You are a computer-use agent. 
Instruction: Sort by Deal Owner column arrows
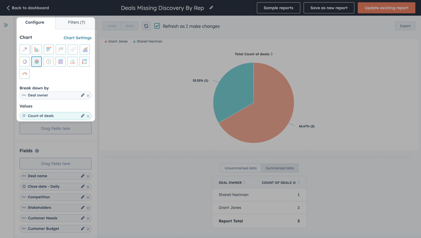(244, 183)
